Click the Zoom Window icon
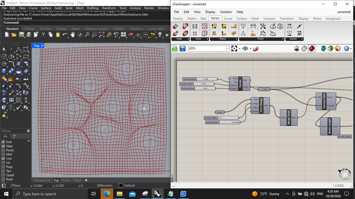Viewport: 355px width, 199px height. 95,34
